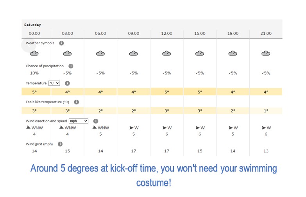
Task: Click the cloud weather symbol at 00:00
Action: pos(34,53)
